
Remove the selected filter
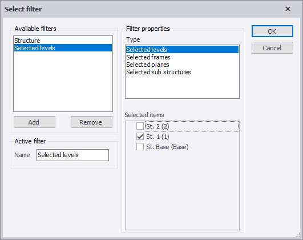pyautogui.click(x=91, y=122)
